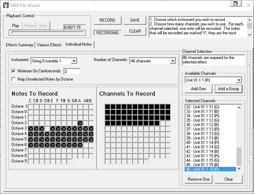Open the Instrument dropdown
Image resolution: width=254 pixels, height=194 pixels.
(x=74, y=61)
